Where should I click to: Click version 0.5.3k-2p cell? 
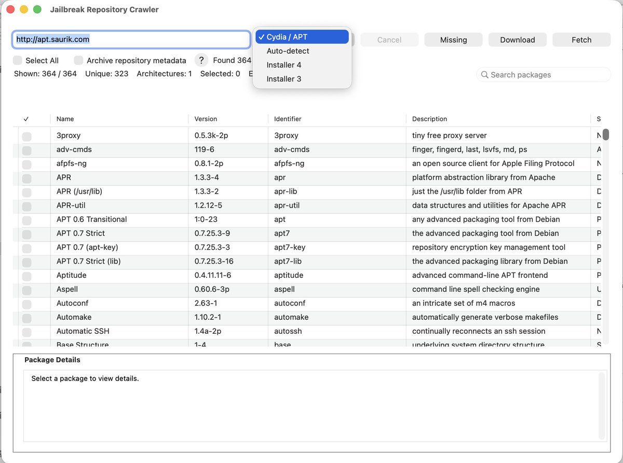point(211,135)
